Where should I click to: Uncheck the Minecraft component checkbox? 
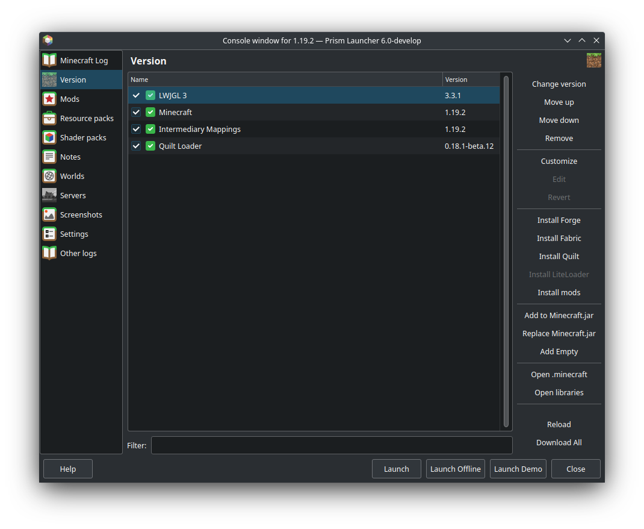coord(136,112)
